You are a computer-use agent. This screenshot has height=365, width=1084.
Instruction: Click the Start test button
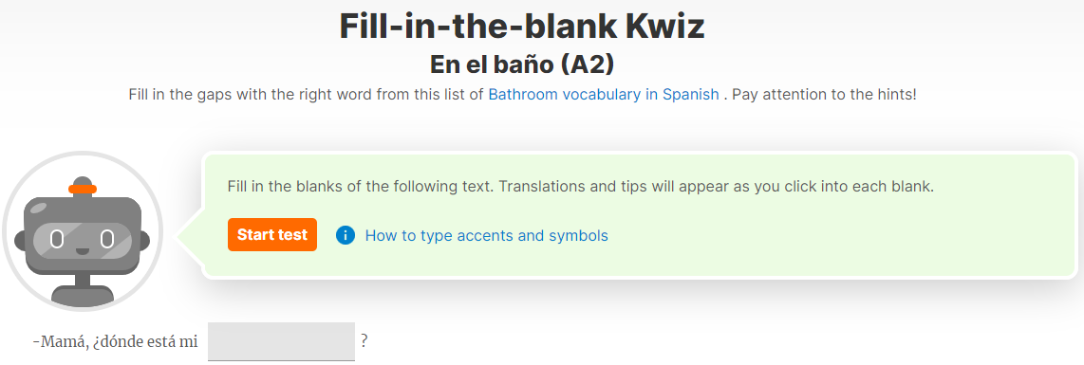click(x=272, y=234)
